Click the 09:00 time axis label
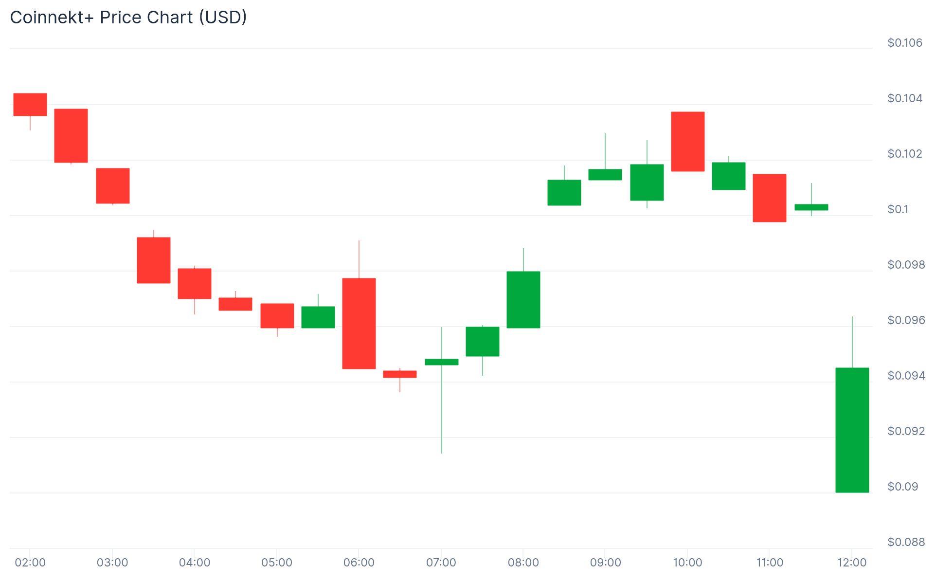 [x=606, y=563]
